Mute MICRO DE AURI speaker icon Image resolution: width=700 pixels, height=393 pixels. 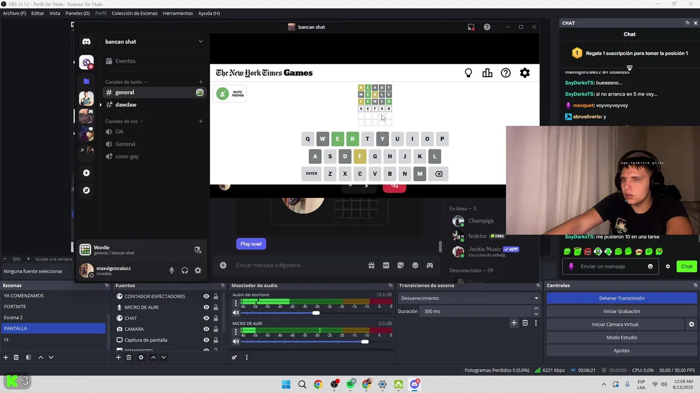click(x=236, y=342)
